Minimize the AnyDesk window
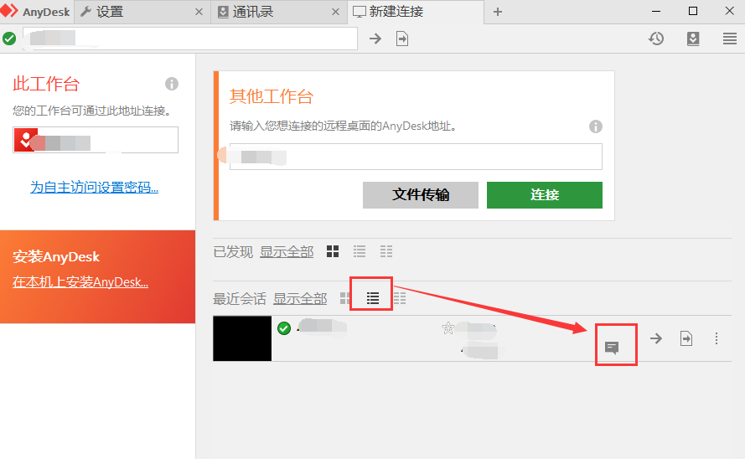 point(656,12)
